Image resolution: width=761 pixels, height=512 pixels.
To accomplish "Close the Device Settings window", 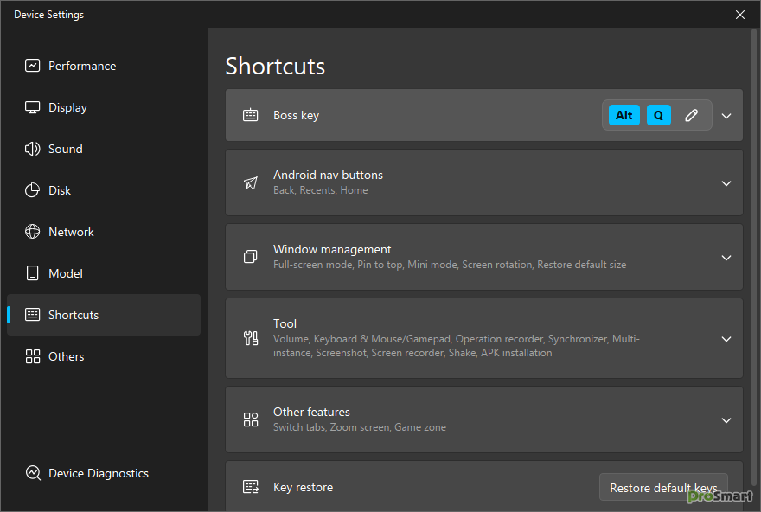I will pos(740,15).
